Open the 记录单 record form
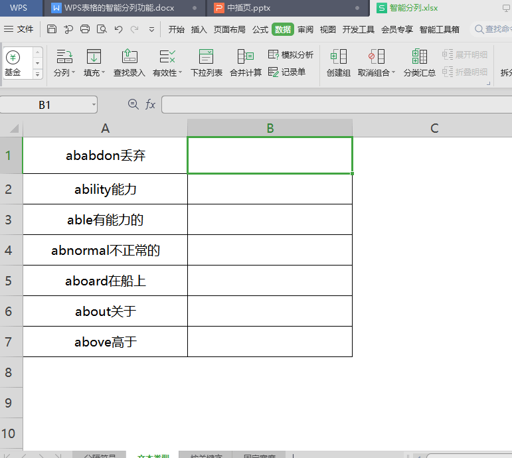 point(287,72)
